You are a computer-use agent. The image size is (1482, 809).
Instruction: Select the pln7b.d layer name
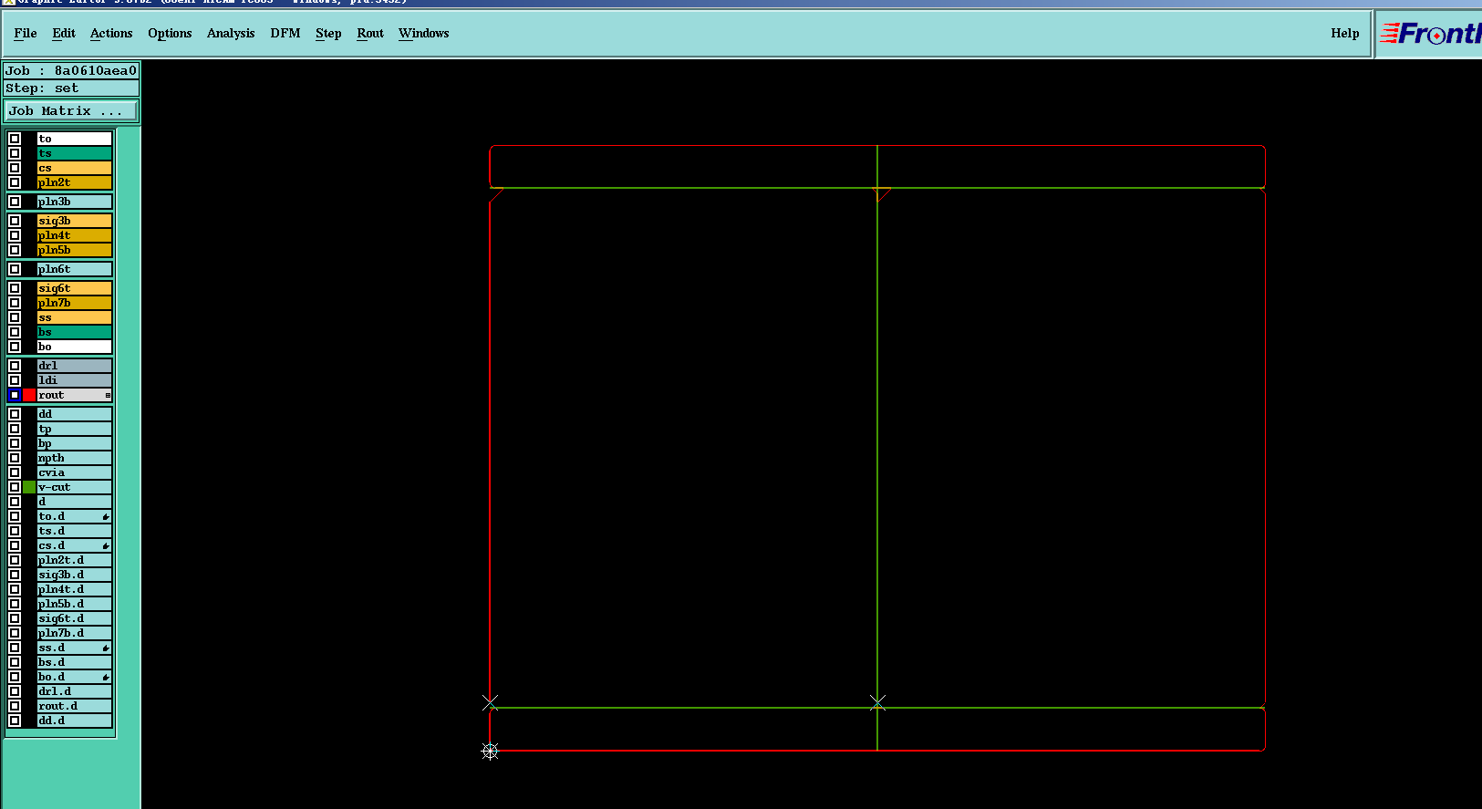pyautogui.click(x=74, y=633)
